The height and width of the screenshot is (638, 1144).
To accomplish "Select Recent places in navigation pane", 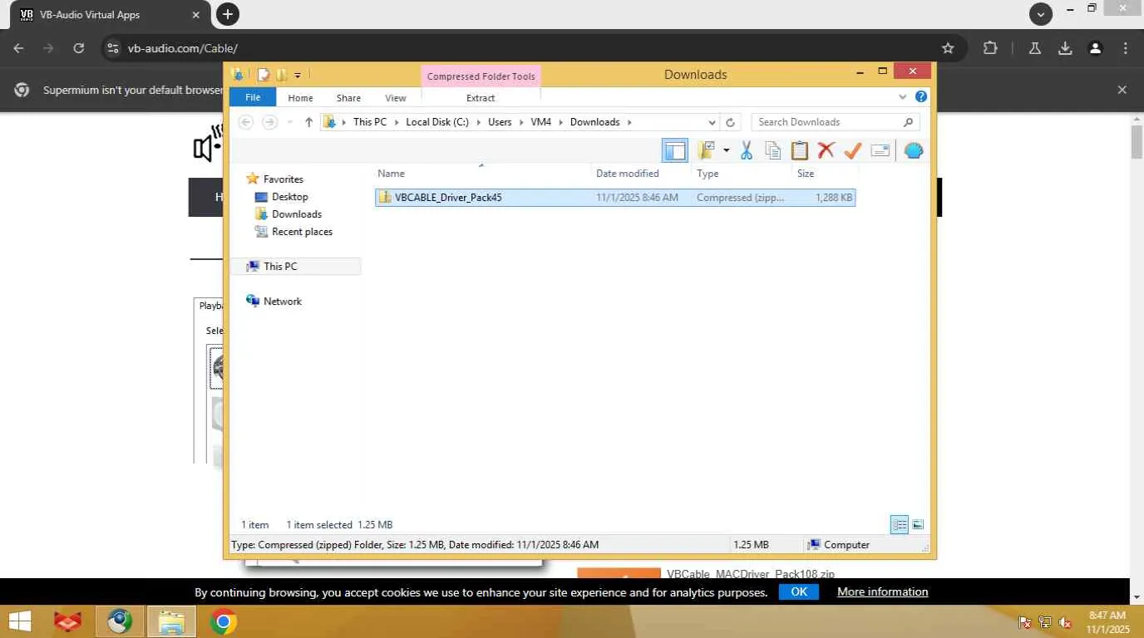I will pos(302,232).
